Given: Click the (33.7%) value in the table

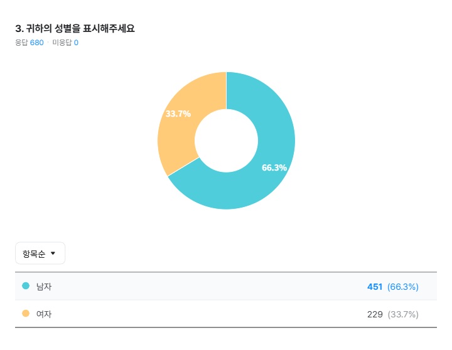Looking at the screenshot, I should pyautogui.click(x=403, y=314).
